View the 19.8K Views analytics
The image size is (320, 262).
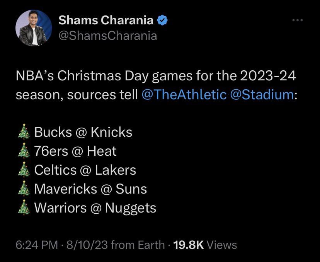coord(205,245)
